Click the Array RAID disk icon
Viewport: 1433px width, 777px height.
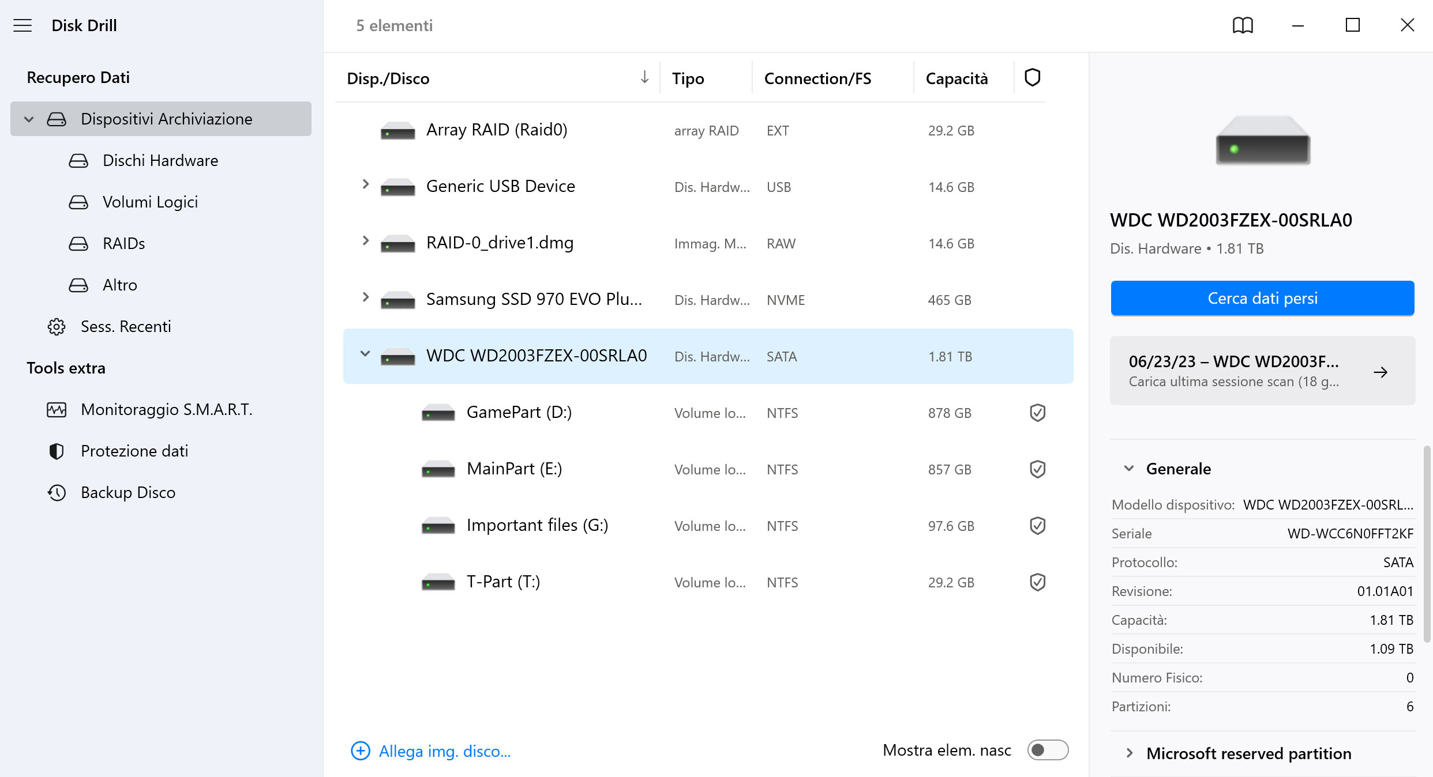pos(398,131)
